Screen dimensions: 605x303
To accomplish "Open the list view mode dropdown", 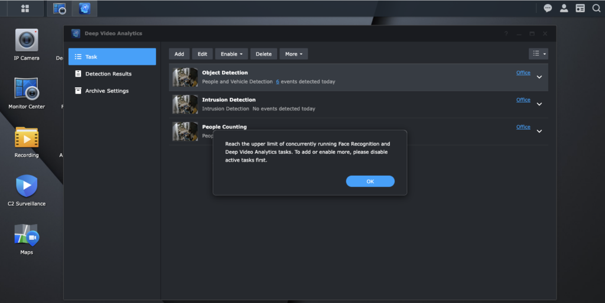I will (538, 54).
